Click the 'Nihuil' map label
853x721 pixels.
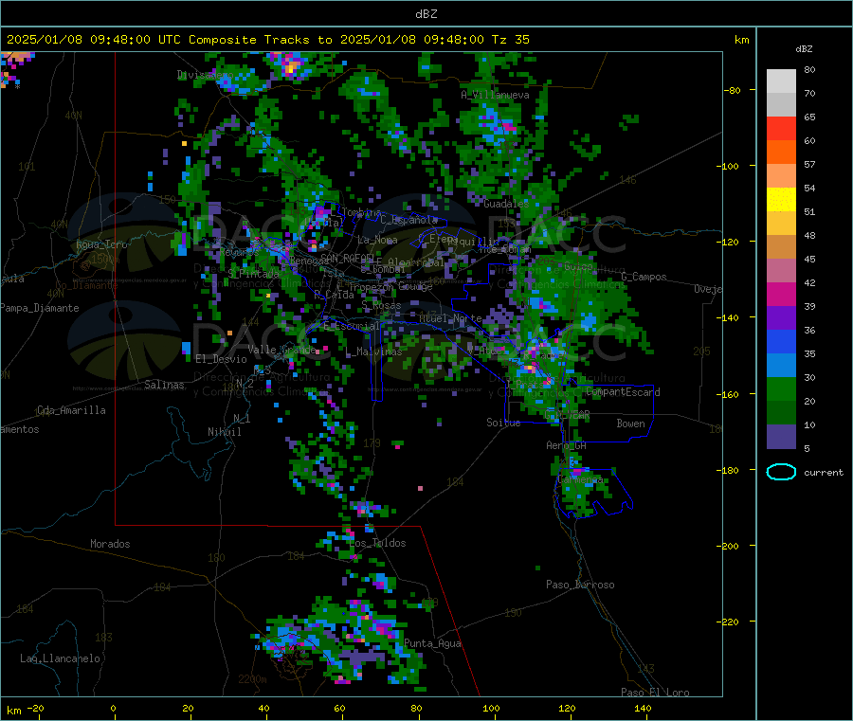(225, 432)
